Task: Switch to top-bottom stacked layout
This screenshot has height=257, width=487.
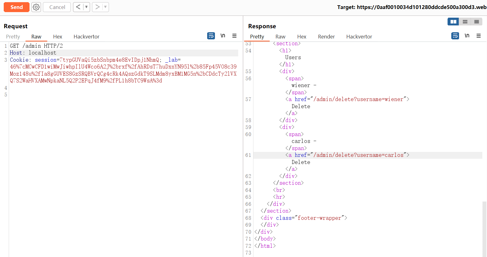Action: (465, 22)
